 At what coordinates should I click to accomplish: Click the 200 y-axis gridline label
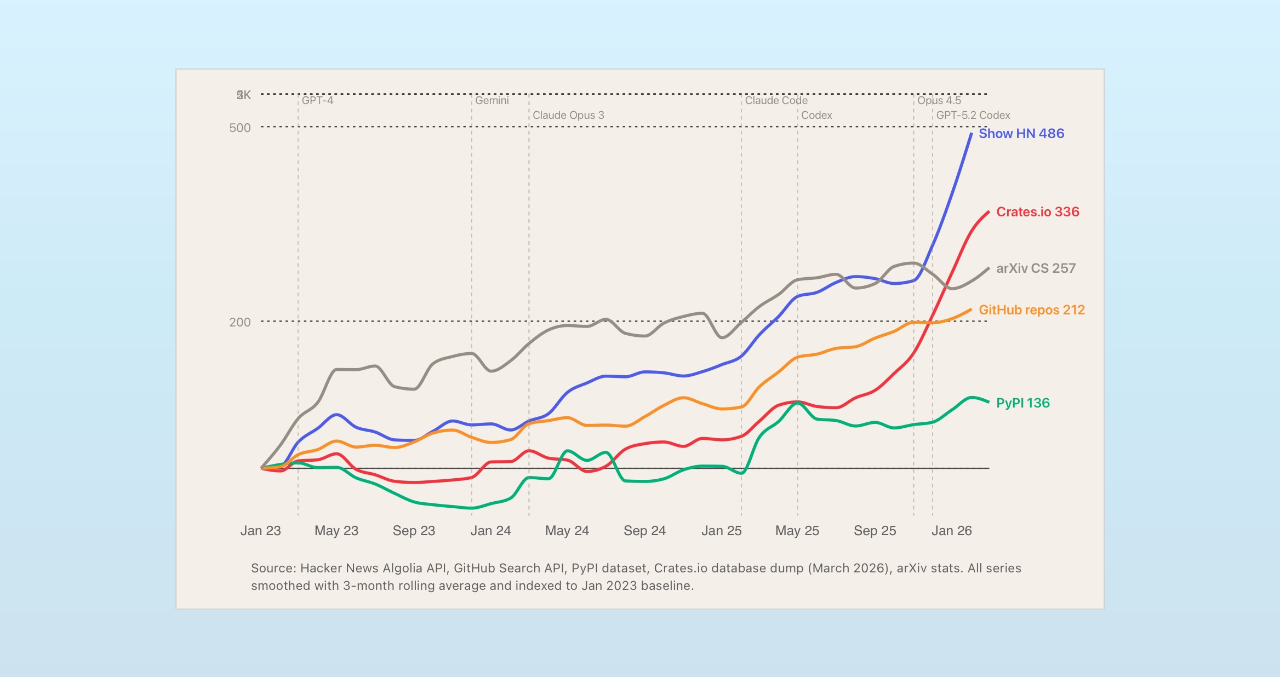[x=239, y=323]
